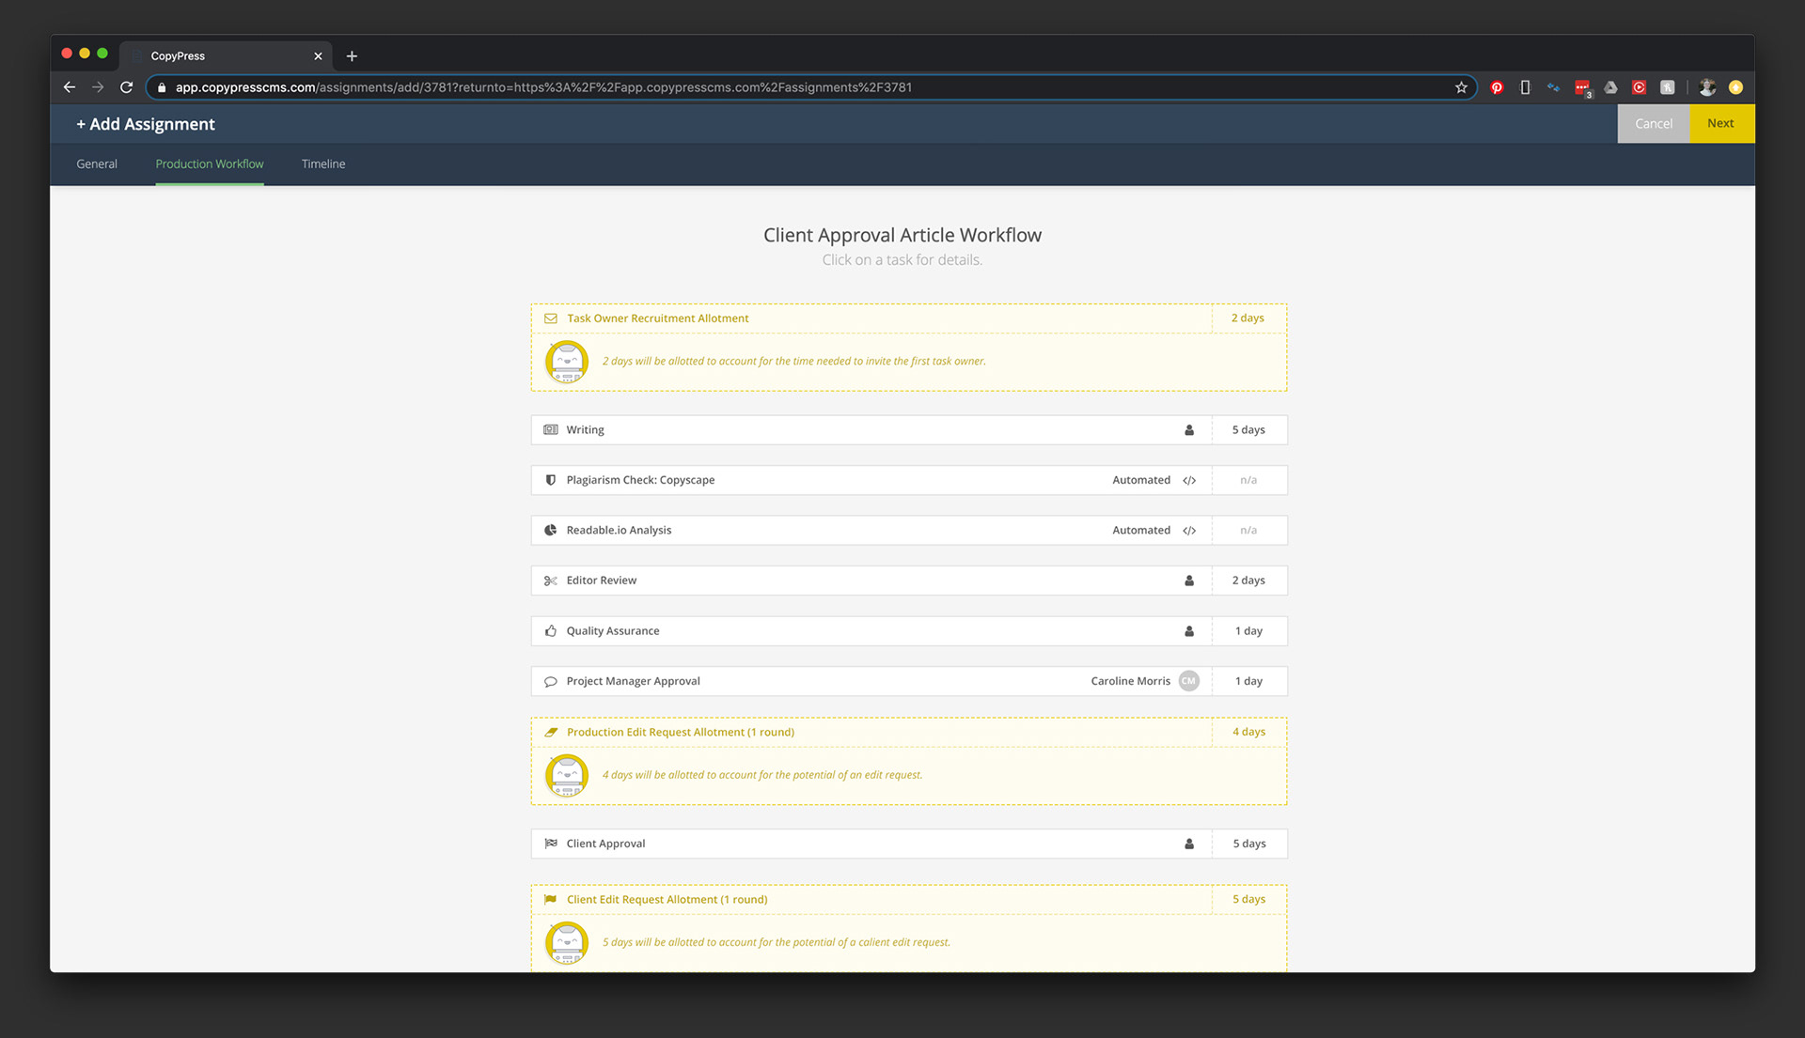The height and width of the screenshot is (1038, 1805).
Task: Click robot mascot in Production Edit Request box
Action: 567,776
